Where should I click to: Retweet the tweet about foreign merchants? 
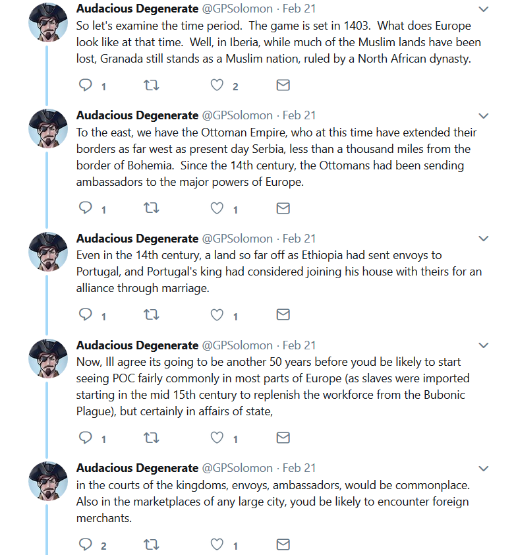pos(151,544)
